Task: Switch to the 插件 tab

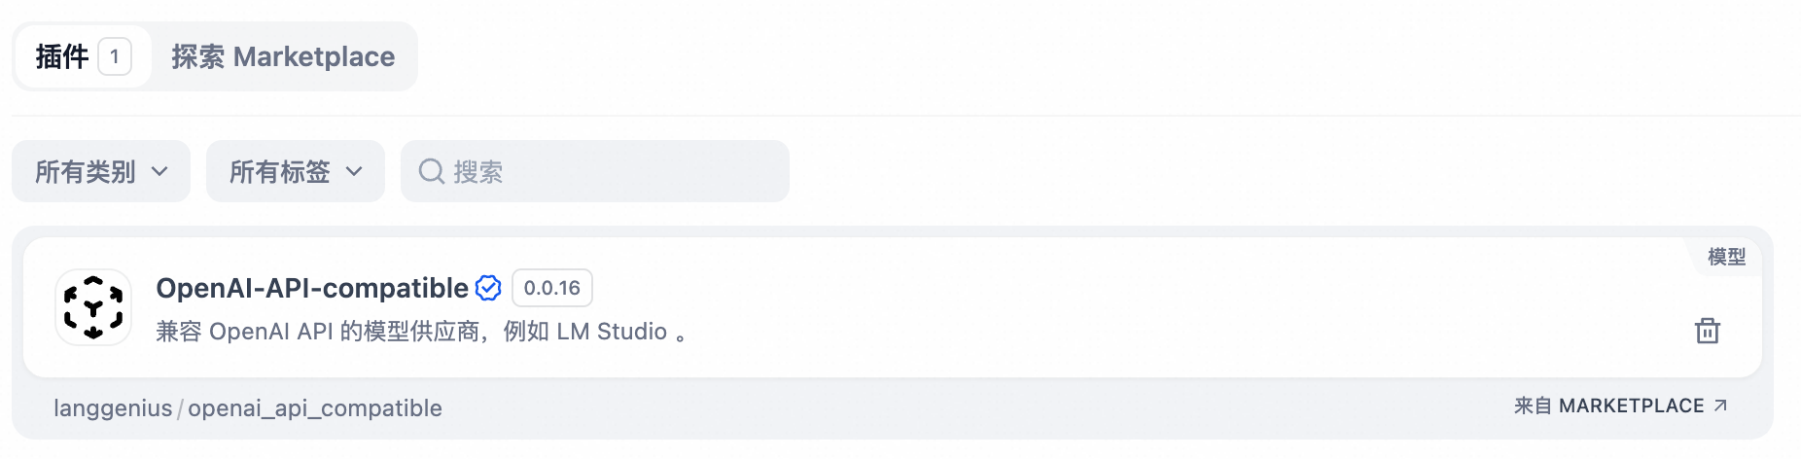Action: pyautogui.click(x=62, y=56)
